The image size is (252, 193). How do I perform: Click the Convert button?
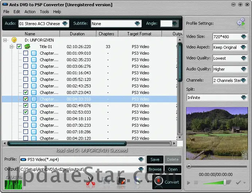coord(167,182)
